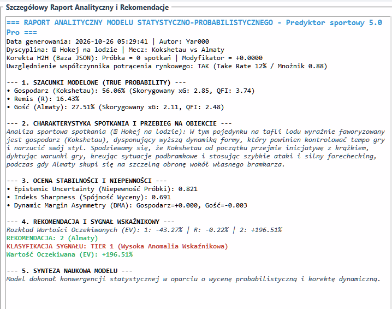Click the 'Data generowania: 2026-10-26 05:29:41' line
This screenshot has width=392, height=309.
click(x=108, y=41)
